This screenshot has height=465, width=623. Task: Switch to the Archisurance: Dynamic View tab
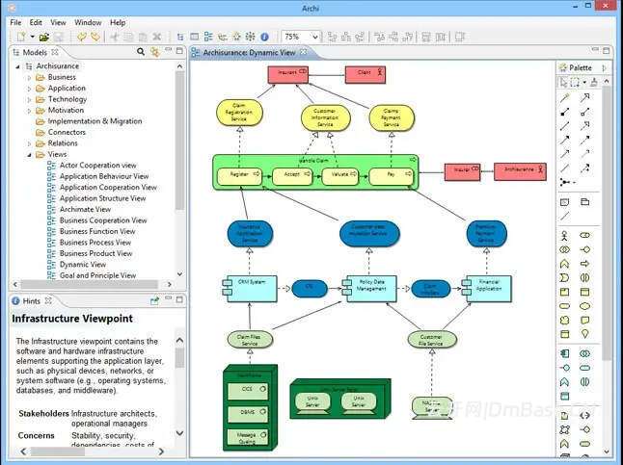[x=249, y=52]
